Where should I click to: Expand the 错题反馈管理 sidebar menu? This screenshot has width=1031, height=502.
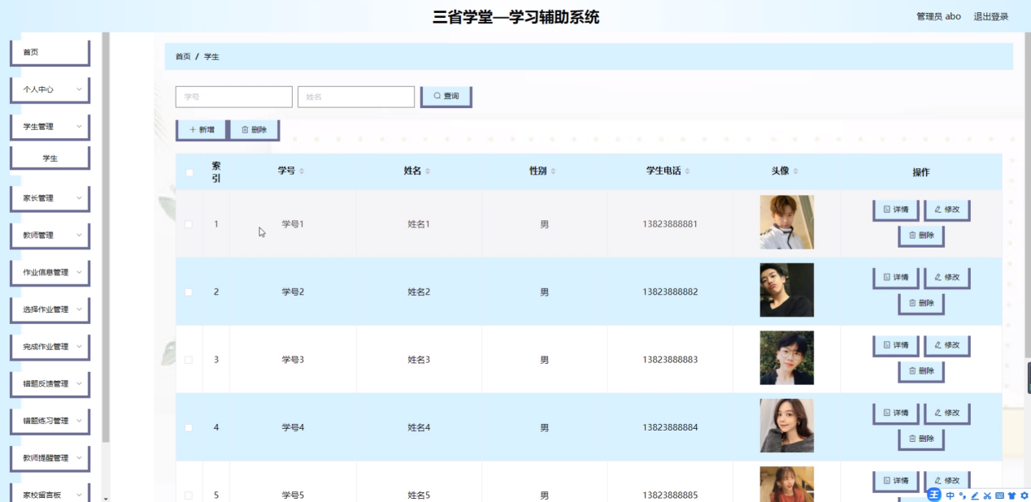point(50,384)
